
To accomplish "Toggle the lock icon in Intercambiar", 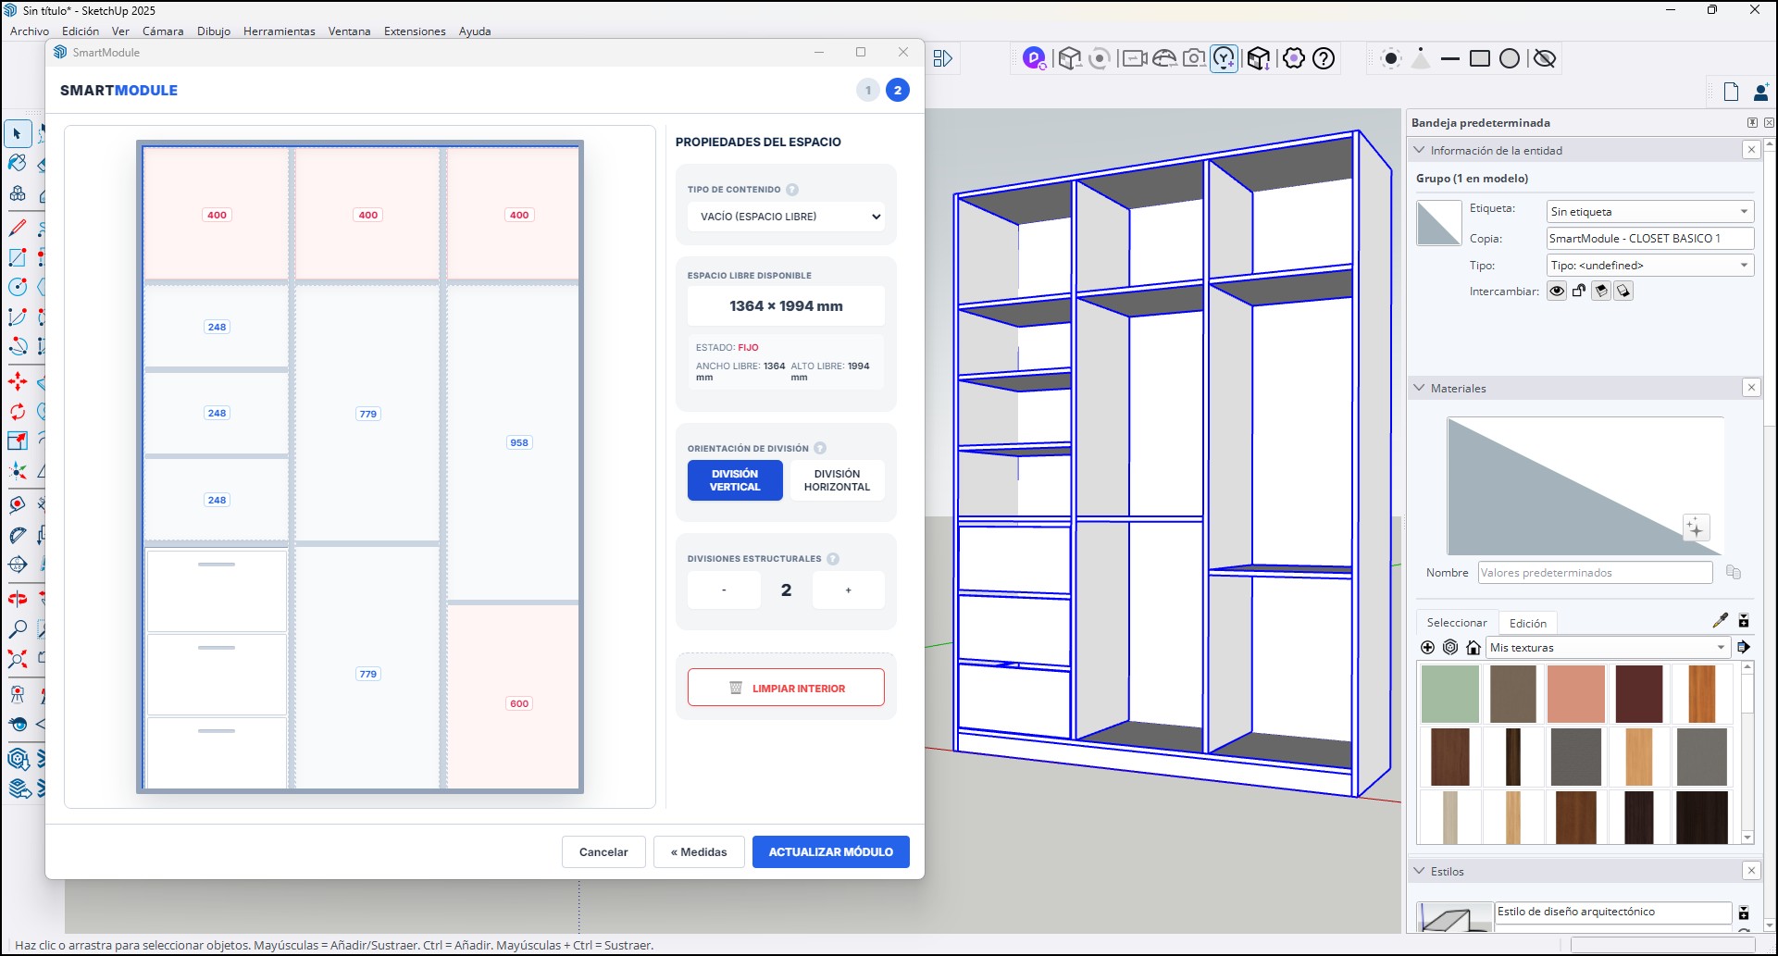I will pyautogui.click(x=1579, y=291).
